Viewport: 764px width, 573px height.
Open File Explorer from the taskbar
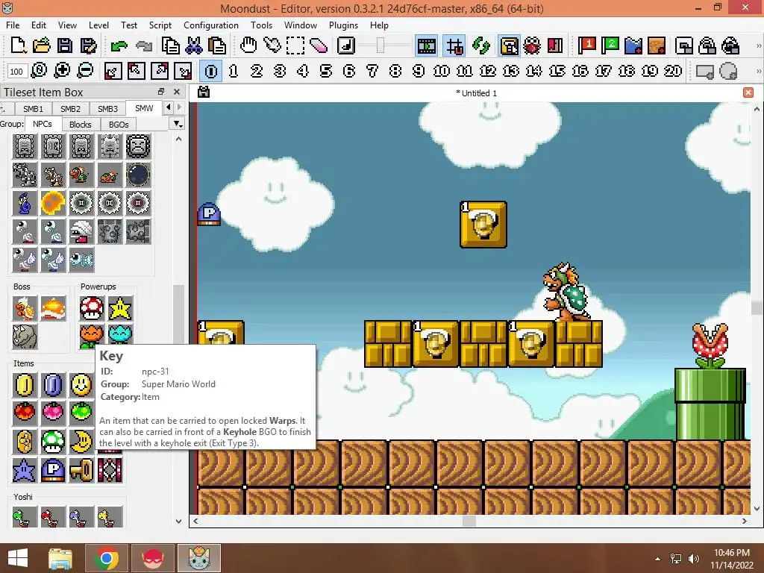[60, 558]
